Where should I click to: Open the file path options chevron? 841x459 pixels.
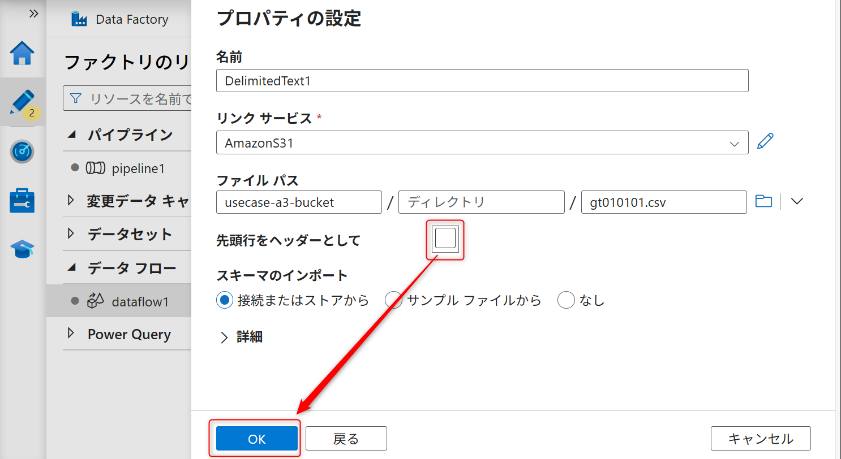[797, 201]
